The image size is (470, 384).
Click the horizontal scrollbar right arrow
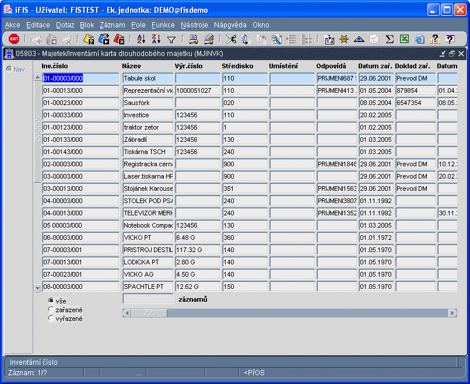pos(453,313)
